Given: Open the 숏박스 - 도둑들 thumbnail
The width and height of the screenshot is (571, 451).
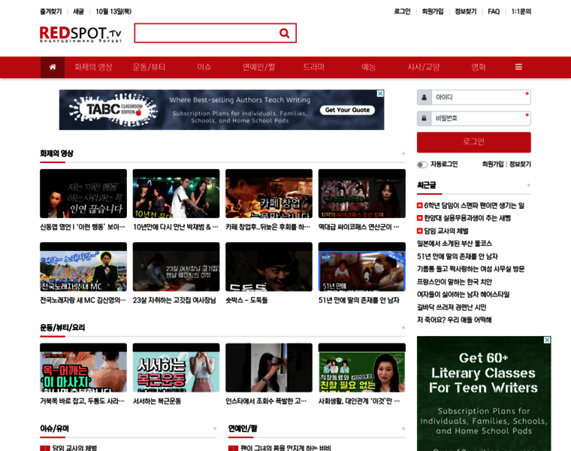Looking at the screenshot, I should pyautogui.click(x=269, y=267).
